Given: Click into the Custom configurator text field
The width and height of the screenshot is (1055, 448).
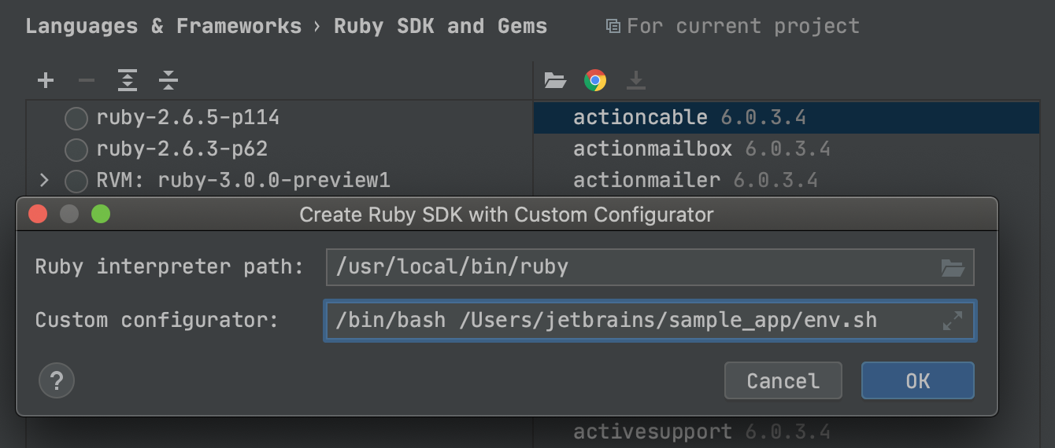Looking at the screenshot, I should [x=650, y=321].
